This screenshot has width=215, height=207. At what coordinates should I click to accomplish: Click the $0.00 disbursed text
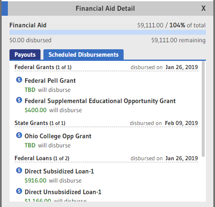tap(30, 40)
